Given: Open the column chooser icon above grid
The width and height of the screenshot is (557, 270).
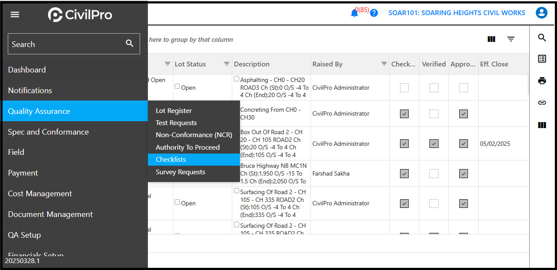Looking at the screenshot, I should coord(491,39).
